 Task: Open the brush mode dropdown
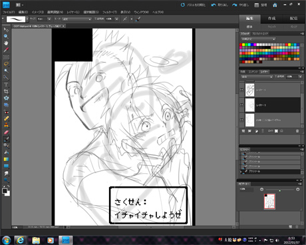76,19
